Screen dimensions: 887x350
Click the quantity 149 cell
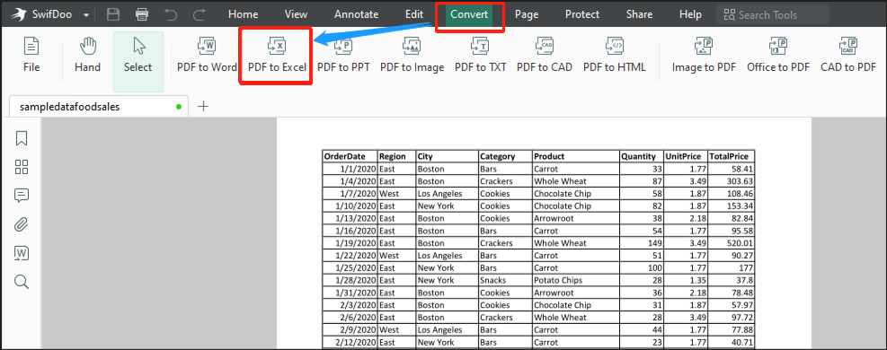click(641, 243)
